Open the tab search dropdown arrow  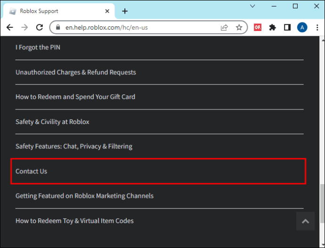pyautogui.click(x=252, y=6)
